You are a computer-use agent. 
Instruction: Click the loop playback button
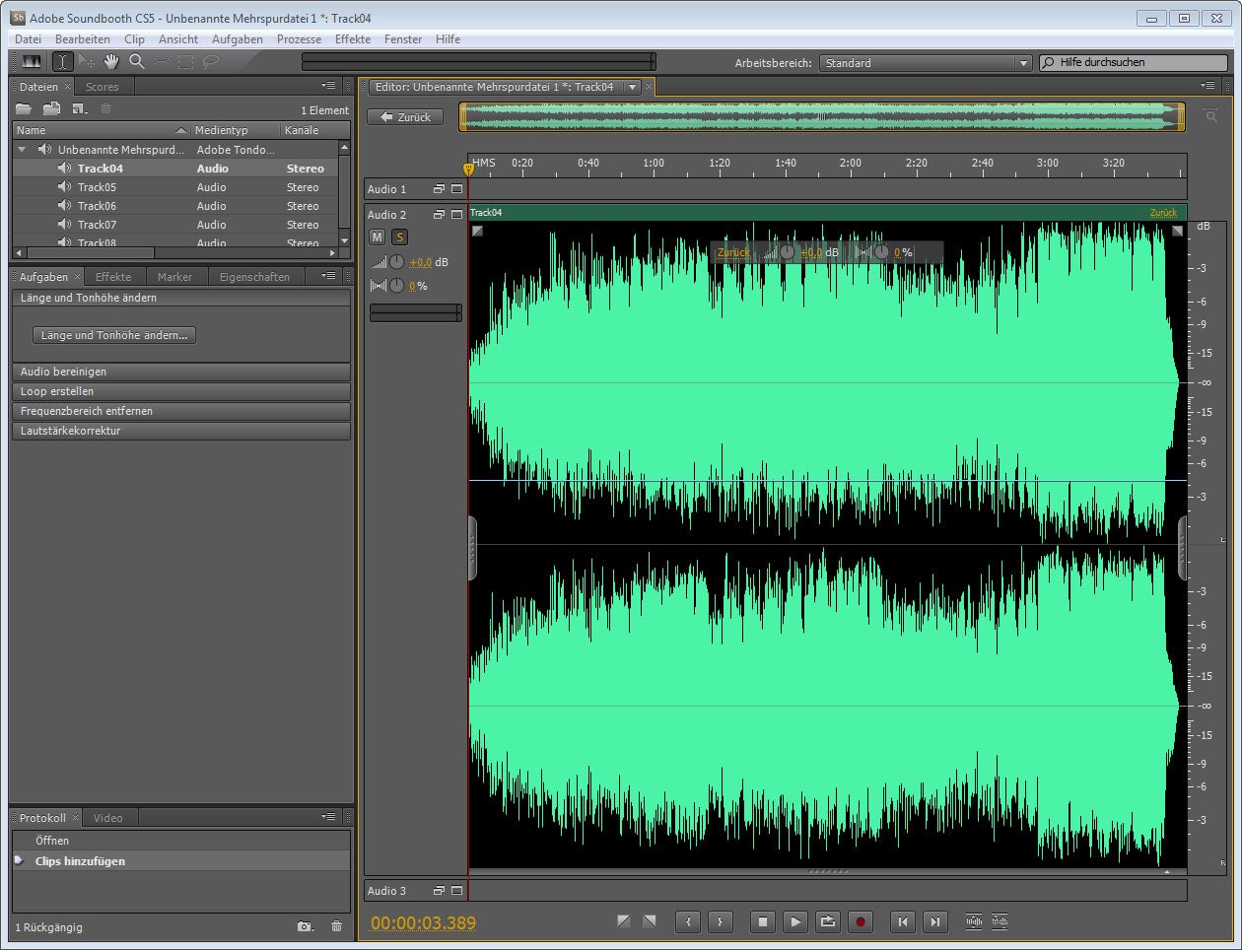(x=828, y=922)
